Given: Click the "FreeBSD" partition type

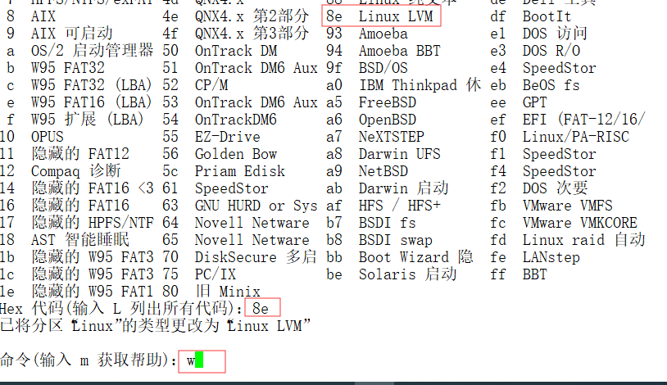Looking at the screenshot, I should [387, 102].
